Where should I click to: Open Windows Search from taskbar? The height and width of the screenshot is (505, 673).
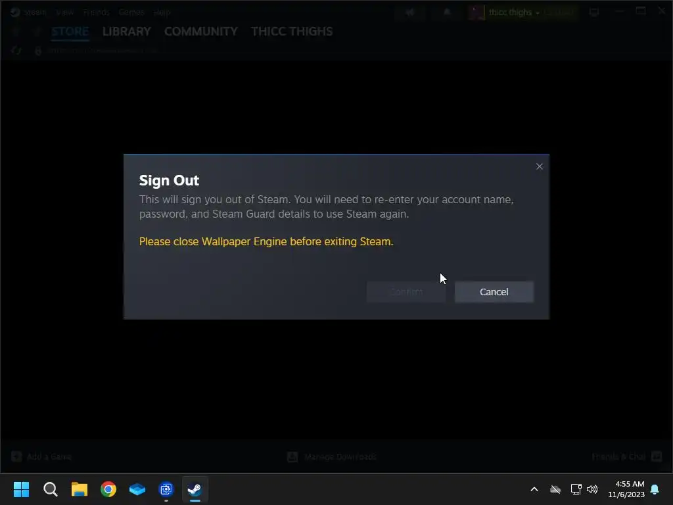(50, 489)
